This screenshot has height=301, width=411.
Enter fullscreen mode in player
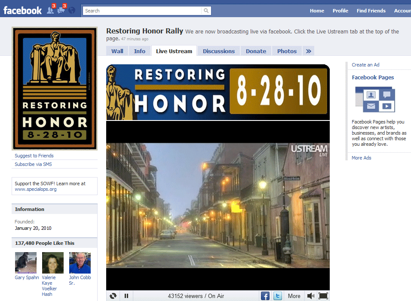(323, 296)
